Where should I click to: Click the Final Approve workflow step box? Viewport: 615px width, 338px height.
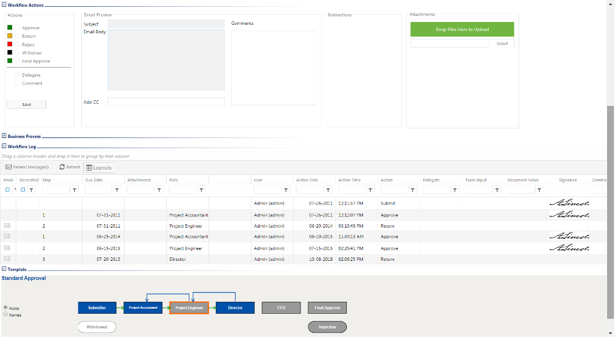(x=327, y=308)
